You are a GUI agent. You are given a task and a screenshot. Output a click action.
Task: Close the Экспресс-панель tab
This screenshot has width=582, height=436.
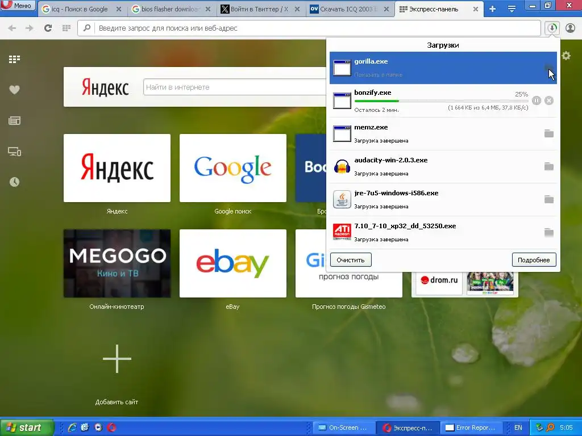[x=476, y=9]
